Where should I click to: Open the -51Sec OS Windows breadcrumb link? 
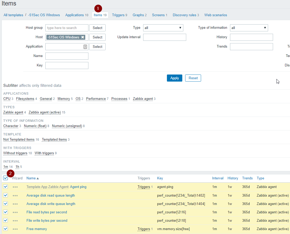pyautogui.click(x=44, y=15)
